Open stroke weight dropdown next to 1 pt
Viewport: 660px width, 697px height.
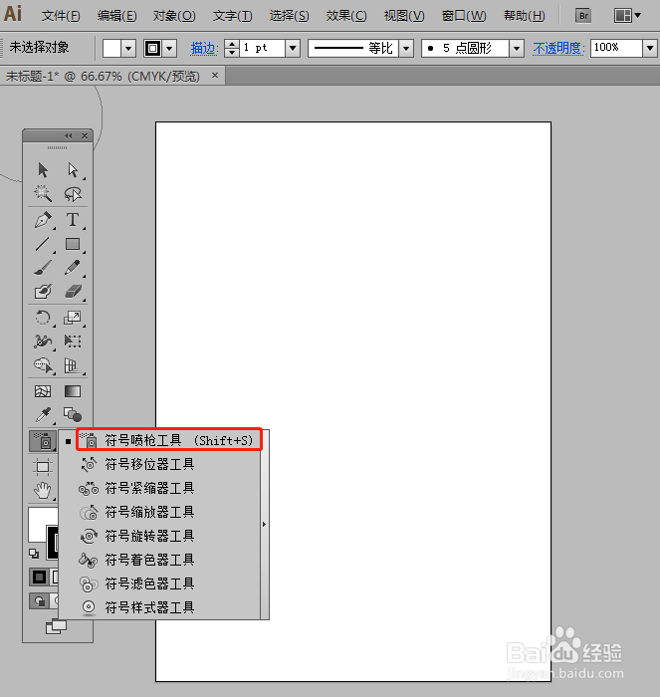(x=293, y=48)
